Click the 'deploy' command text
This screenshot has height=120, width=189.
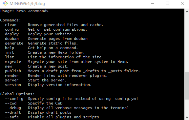point(12,34)
